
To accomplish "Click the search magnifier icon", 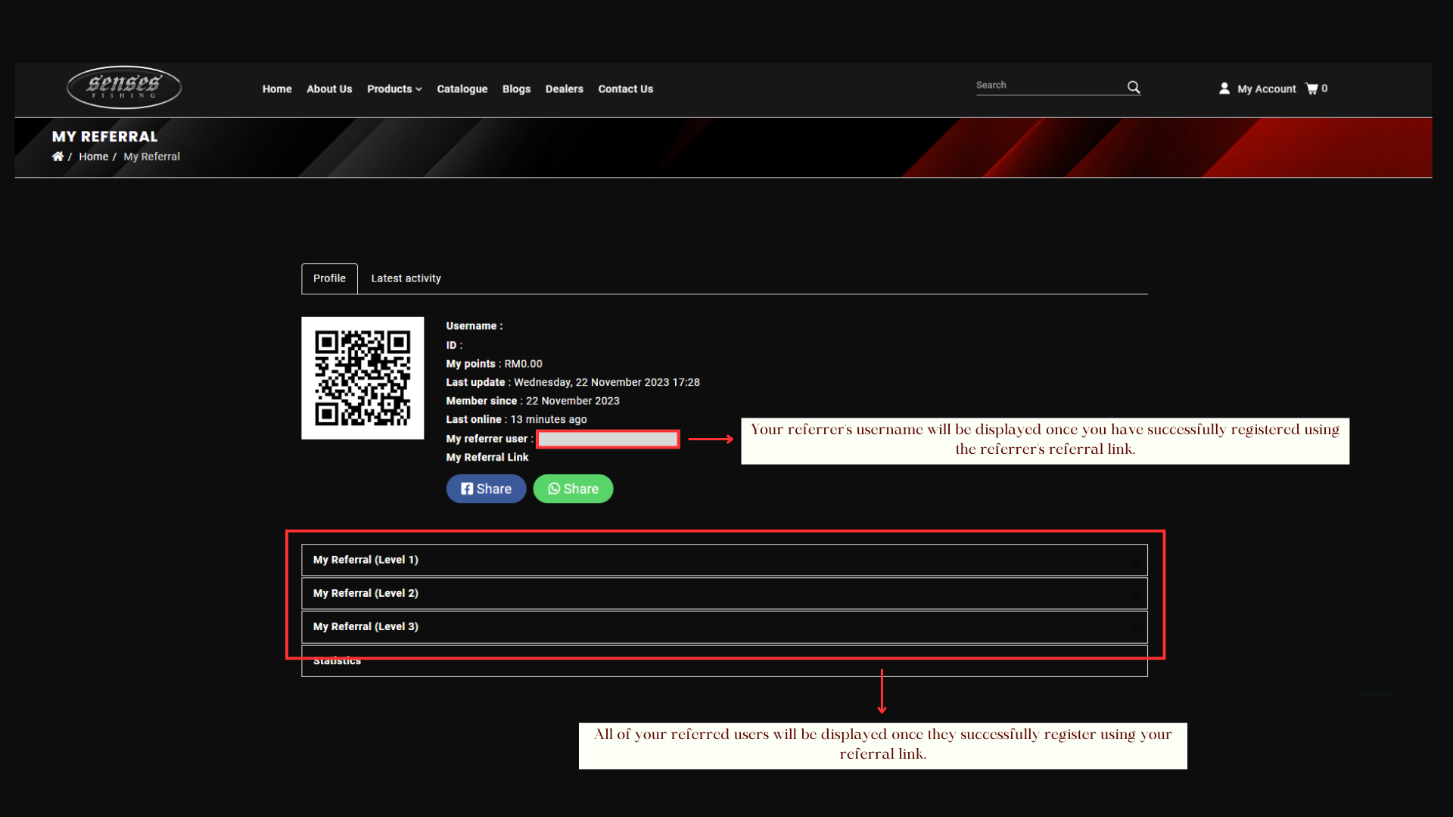I will [1134, 87].
